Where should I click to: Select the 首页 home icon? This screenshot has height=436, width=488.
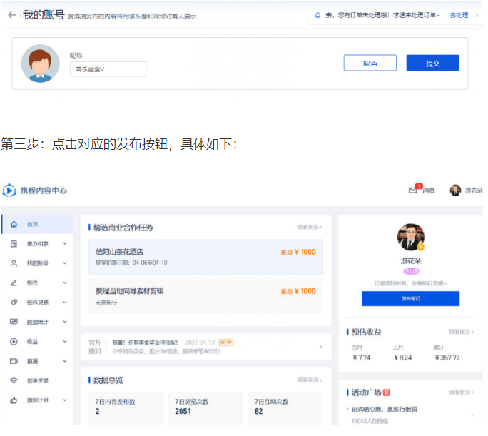tap(14, 224)
